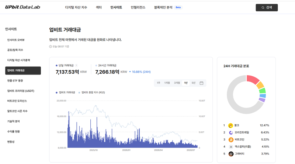Select the 1개월 time range
The image size is (295, 164).
click(167, 83)
